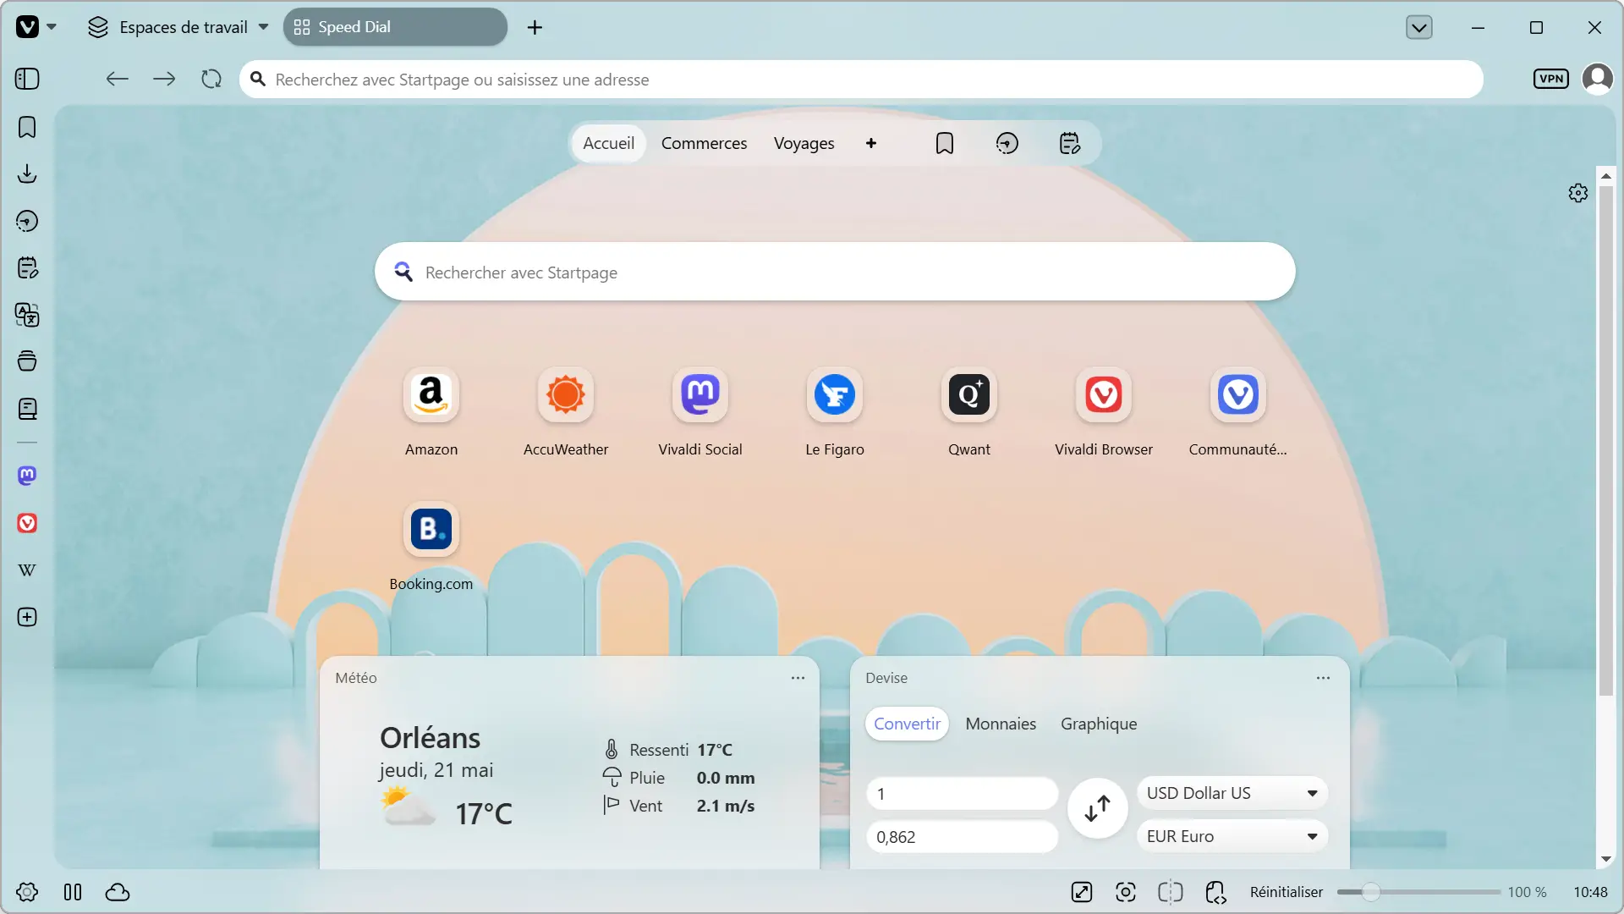Toggle the side panel button
The height and width of the screenshot is (914, 1624).
(x=27, y=79)
